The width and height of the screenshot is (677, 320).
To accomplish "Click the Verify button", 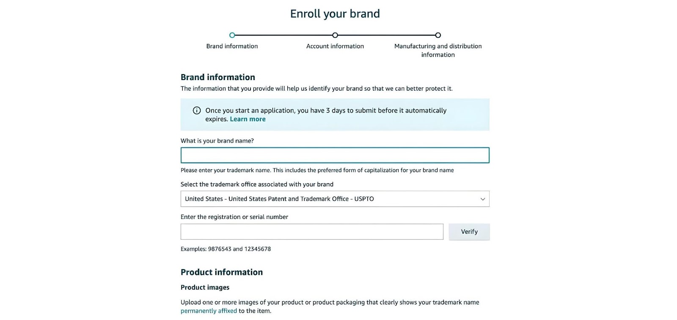I will click(x=469, y=232).
